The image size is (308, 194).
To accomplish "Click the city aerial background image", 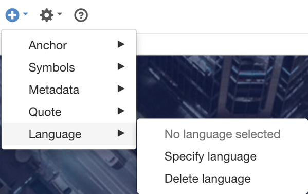I will point(222,86).
